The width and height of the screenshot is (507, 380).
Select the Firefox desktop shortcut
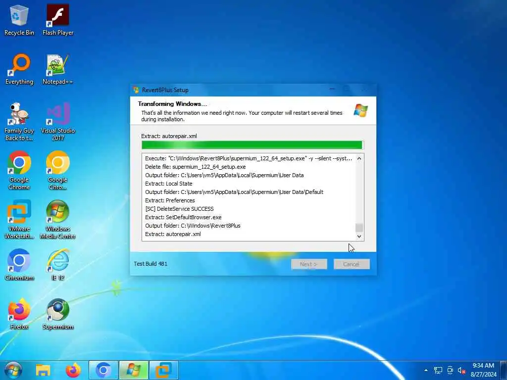(19, 314)
